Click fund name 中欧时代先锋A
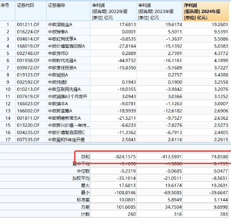This screenshot has width=231, height=218. (62, 61)
